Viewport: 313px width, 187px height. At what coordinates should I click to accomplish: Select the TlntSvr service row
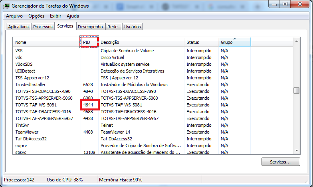(153, 125)
